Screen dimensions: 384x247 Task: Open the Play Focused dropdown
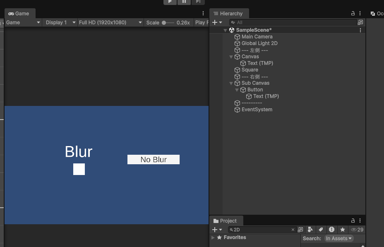202,22
